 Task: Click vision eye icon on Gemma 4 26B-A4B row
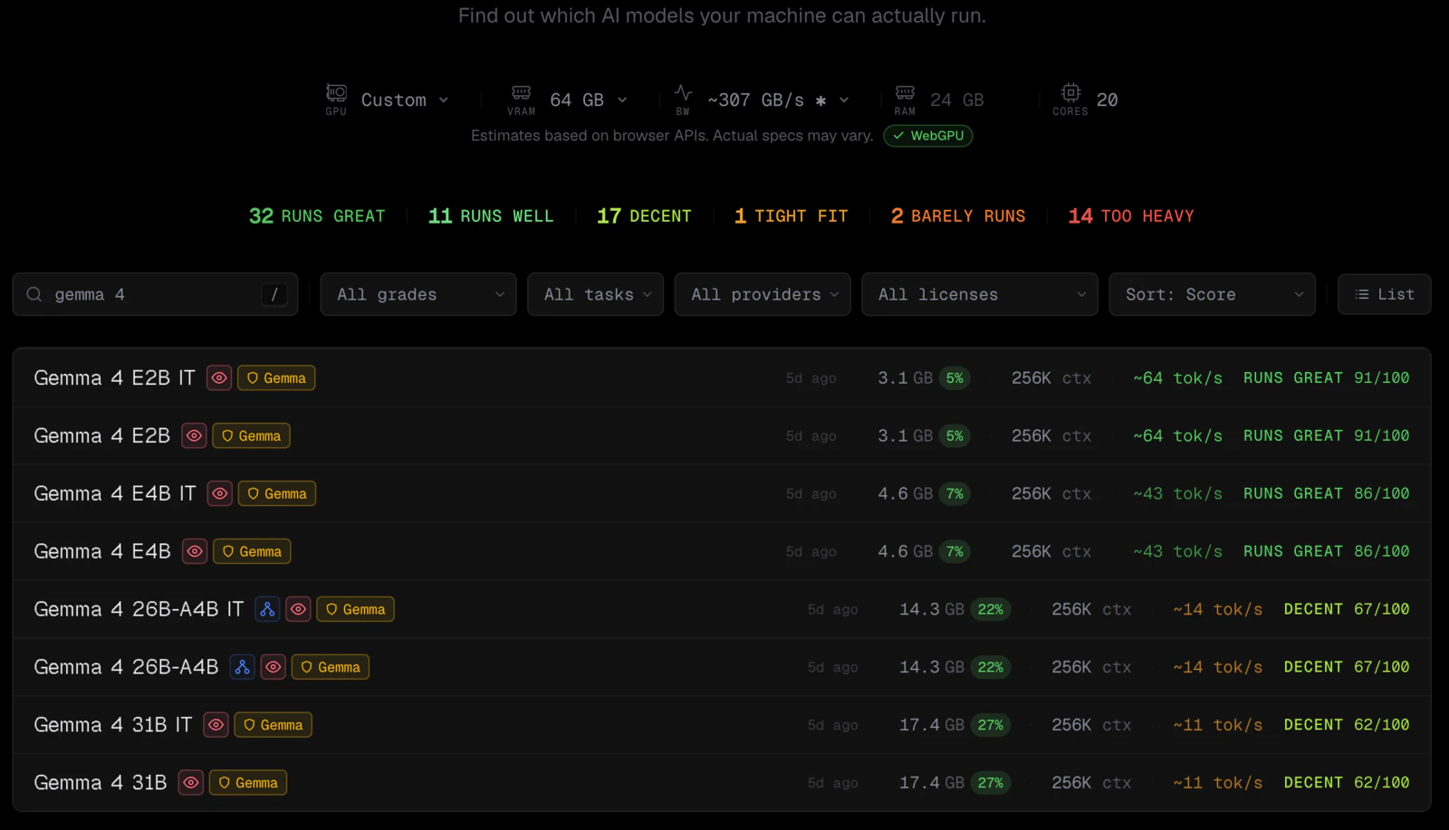273,667
